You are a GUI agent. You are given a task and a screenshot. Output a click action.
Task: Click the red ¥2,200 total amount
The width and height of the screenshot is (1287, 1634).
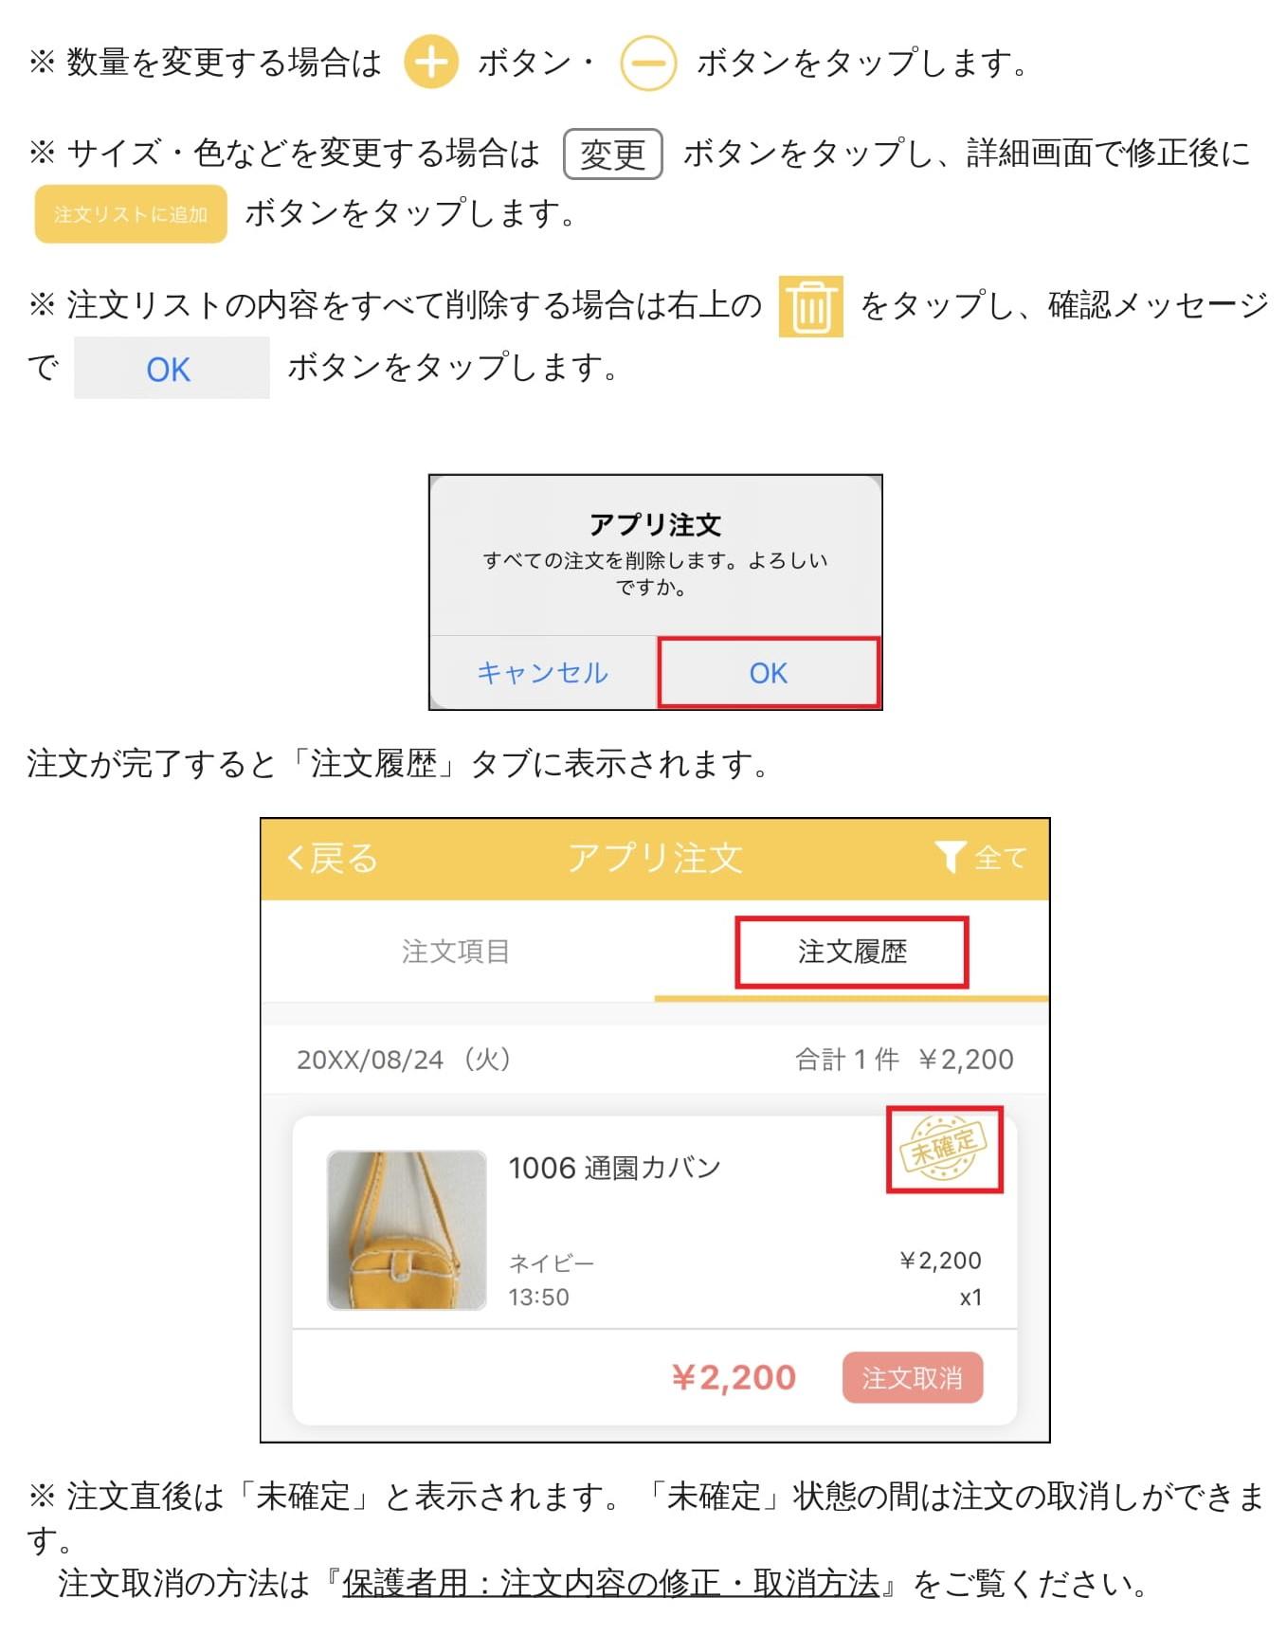tap(734, 1377)
